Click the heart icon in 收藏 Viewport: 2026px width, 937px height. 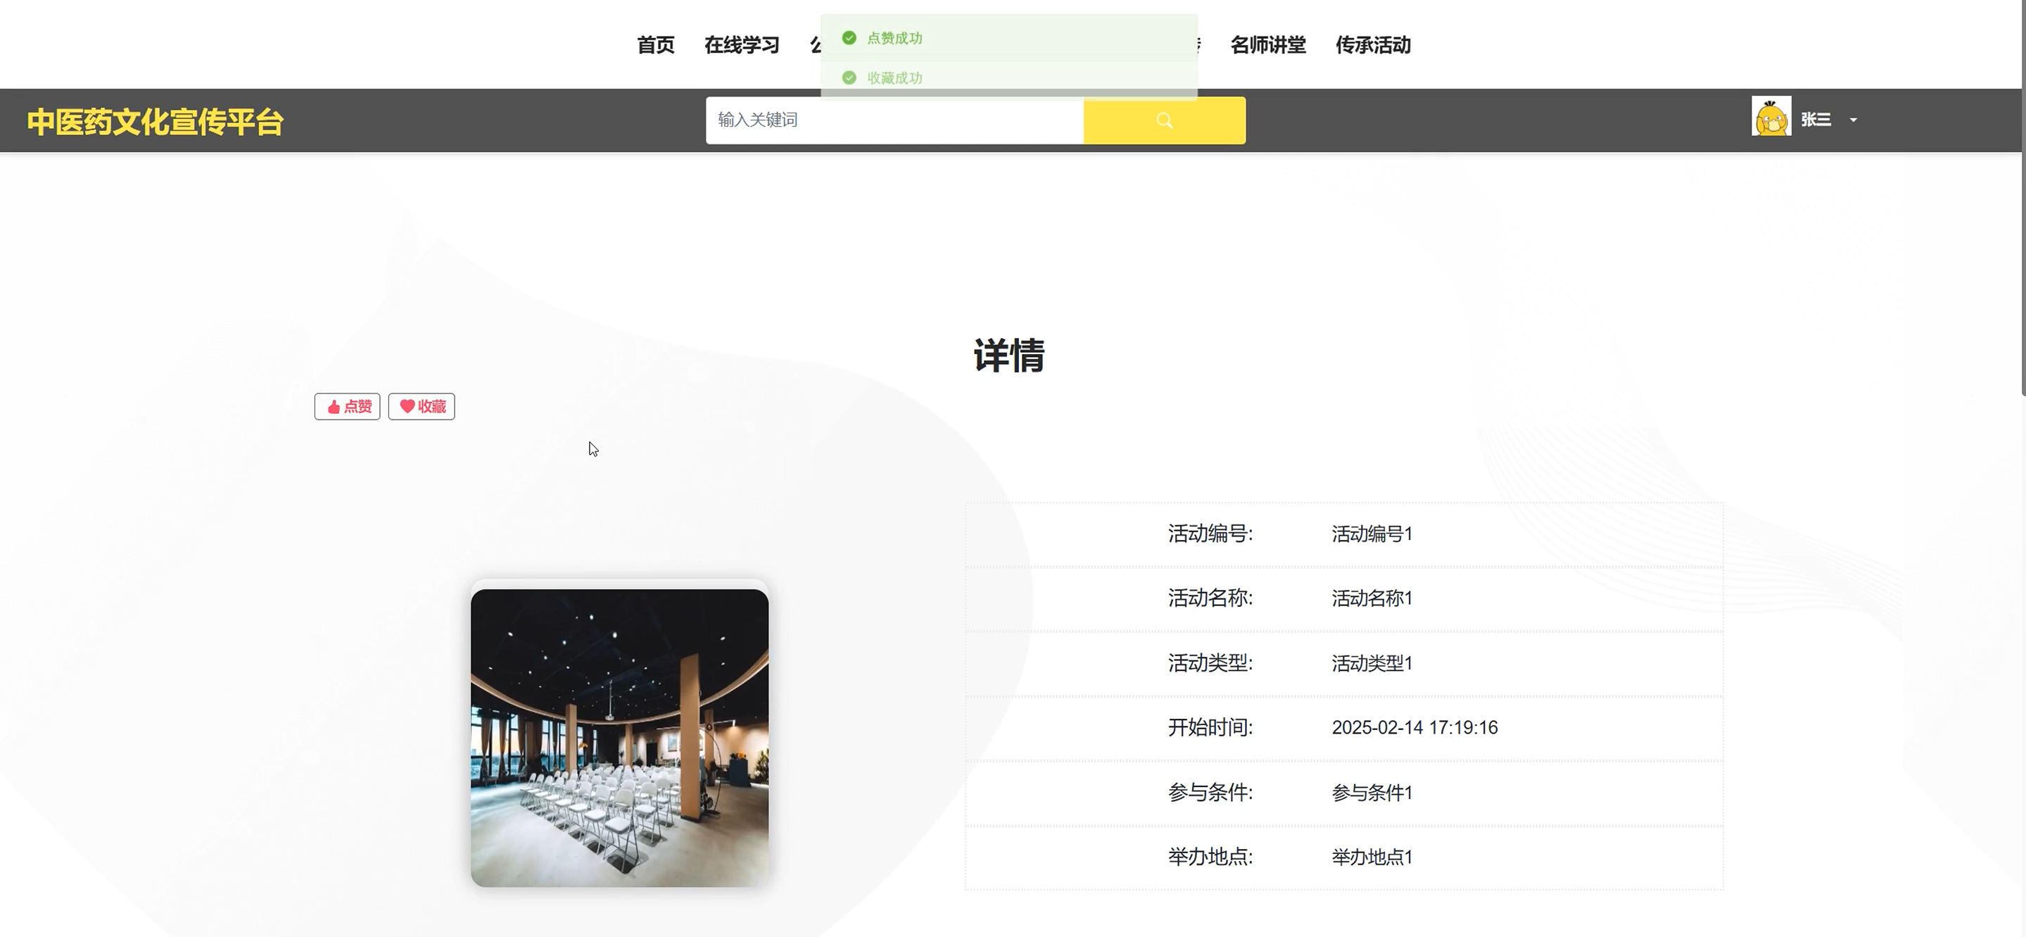click(407, 406)
